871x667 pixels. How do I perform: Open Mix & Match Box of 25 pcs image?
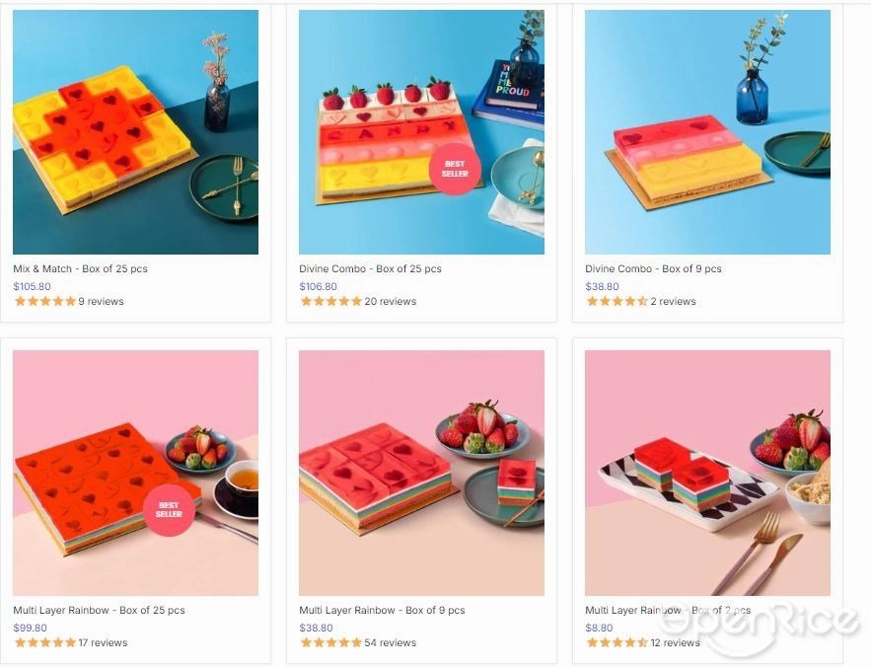135,132
